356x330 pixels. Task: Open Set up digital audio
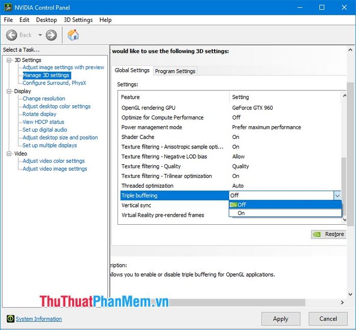point(45,130)
